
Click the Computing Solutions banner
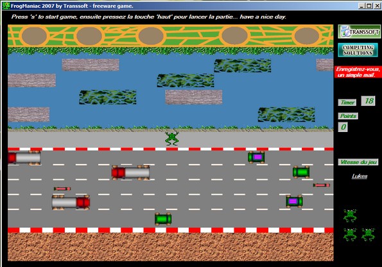coord(358,50)
